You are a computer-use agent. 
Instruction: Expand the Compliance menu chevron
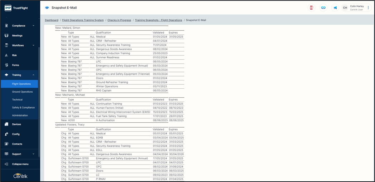[34, 26]
